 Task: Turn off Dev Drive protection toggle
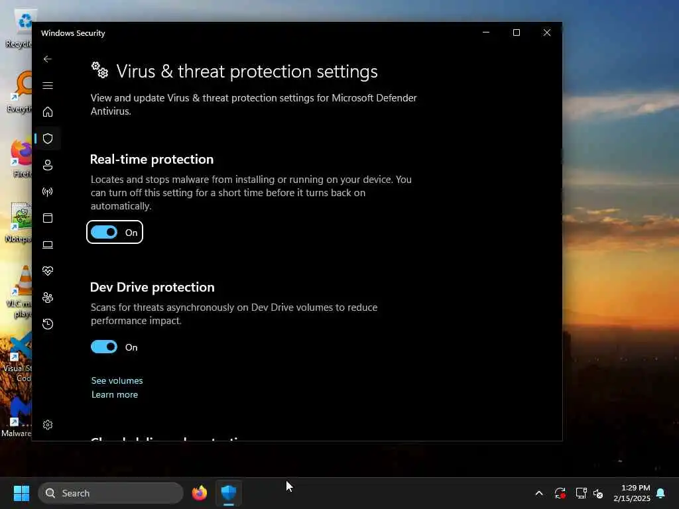104,347
